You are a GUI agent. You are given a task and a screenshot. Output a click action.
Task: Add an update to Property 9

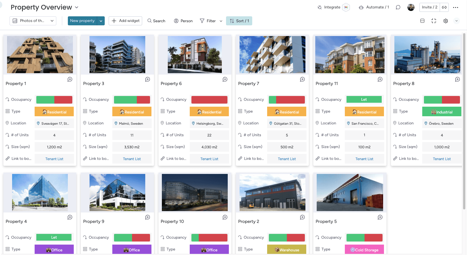tap(148, 217)
